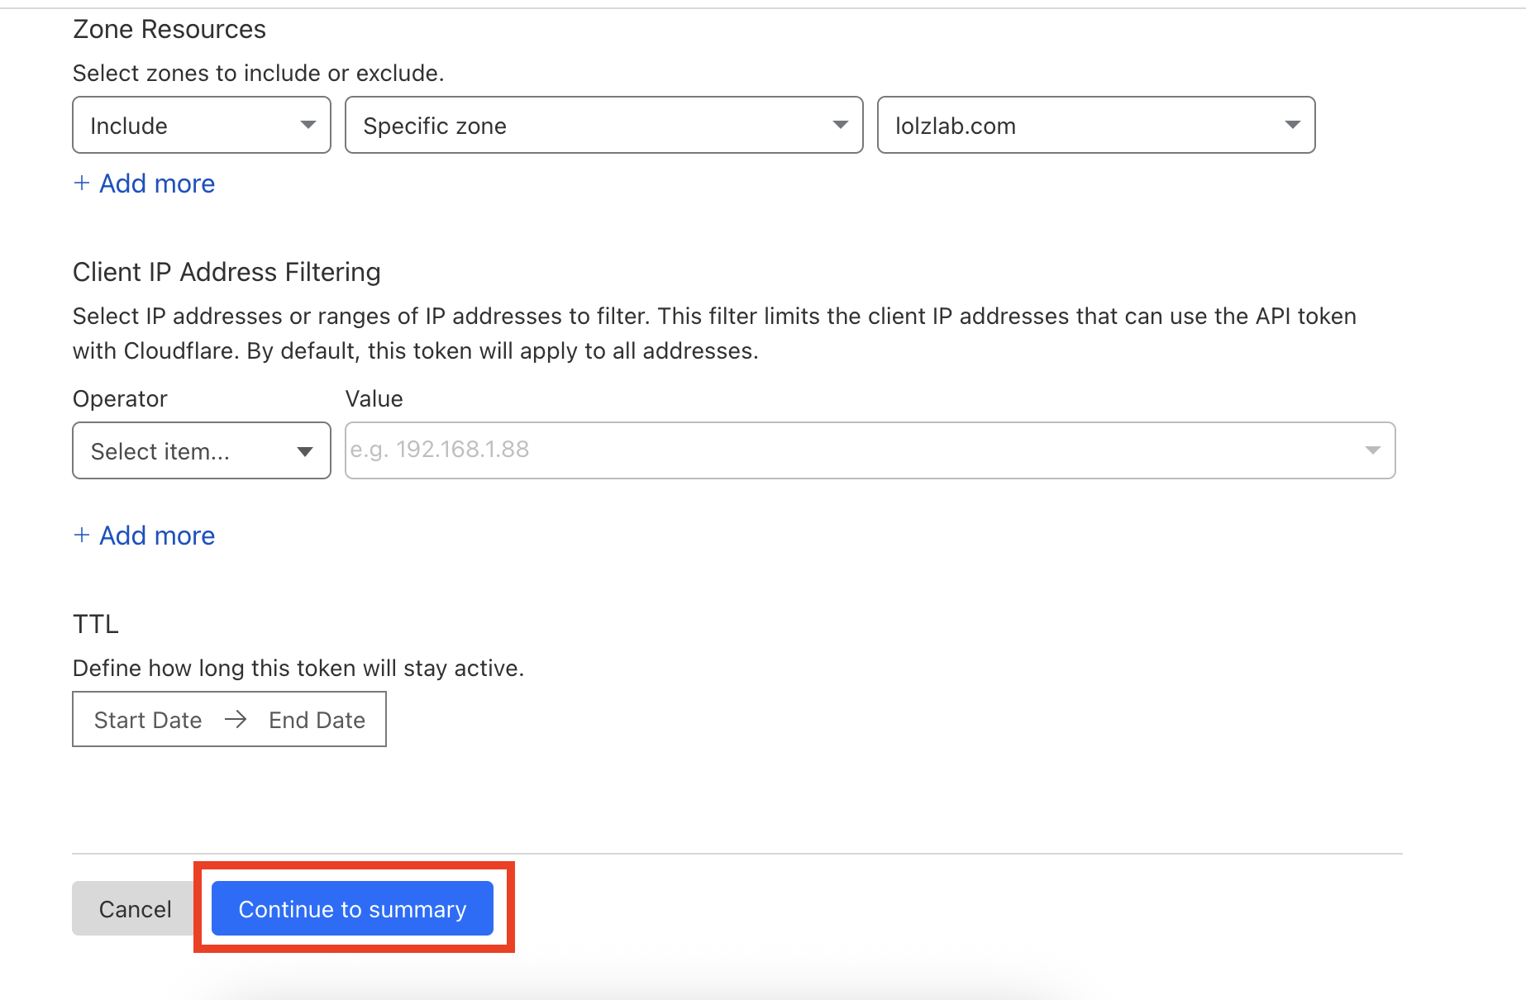Click the Value label

[374, 398]
